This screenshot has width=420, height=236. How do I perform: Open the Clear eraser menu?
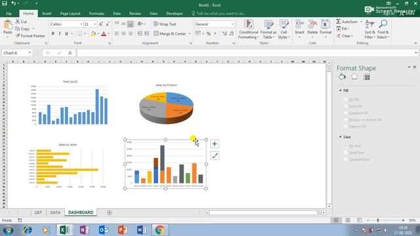tap(345, 35)
